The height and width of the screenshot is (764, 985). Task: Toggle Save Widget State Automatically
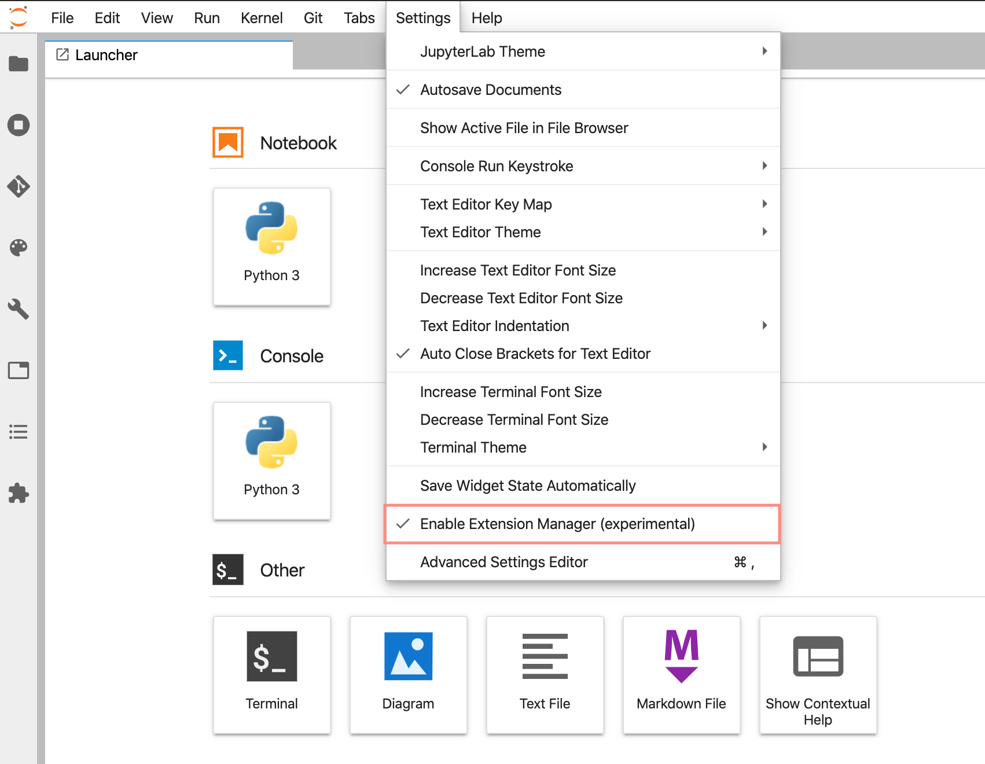coord(583,486)
